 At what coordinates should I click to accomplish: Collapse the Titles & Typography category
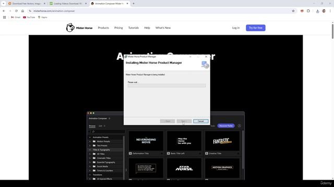pyautogui.click(x=90, y=150)
